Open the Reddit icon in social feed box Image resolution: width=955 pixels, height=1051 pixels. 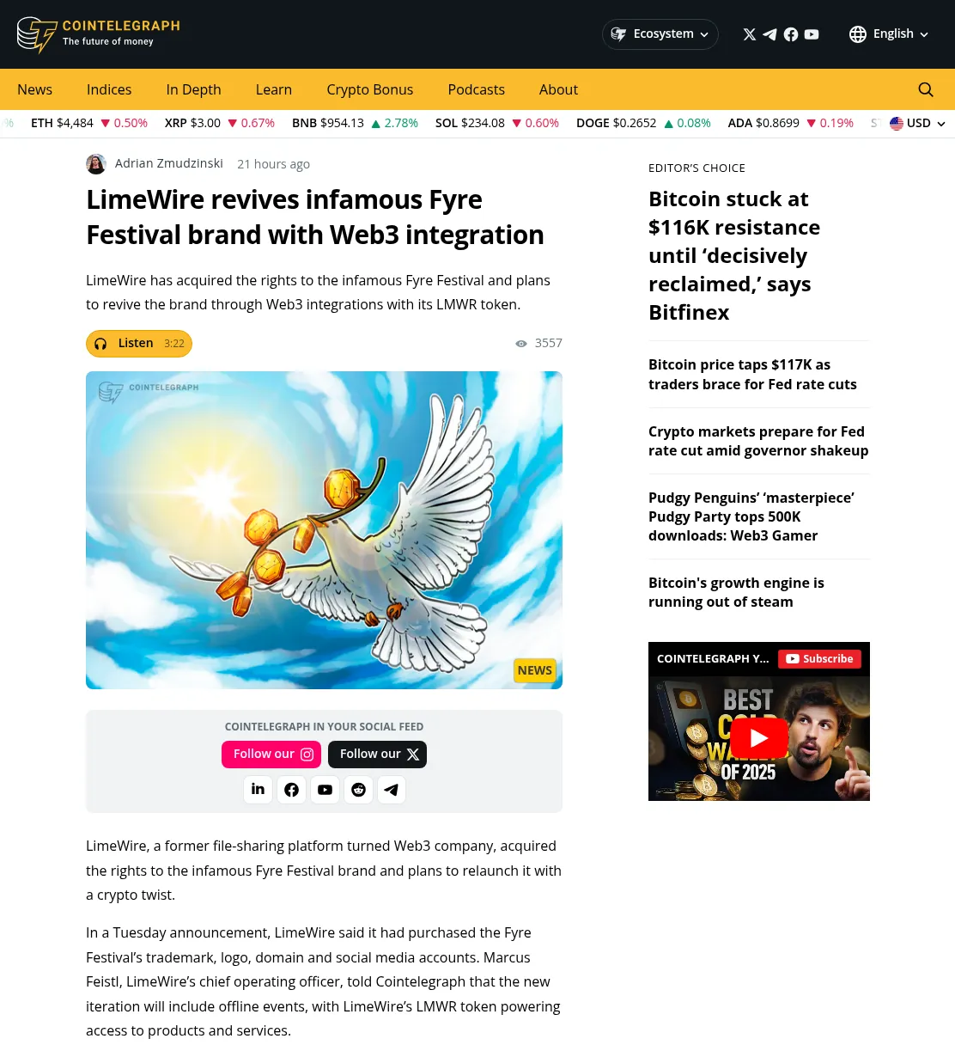[358, 790]
